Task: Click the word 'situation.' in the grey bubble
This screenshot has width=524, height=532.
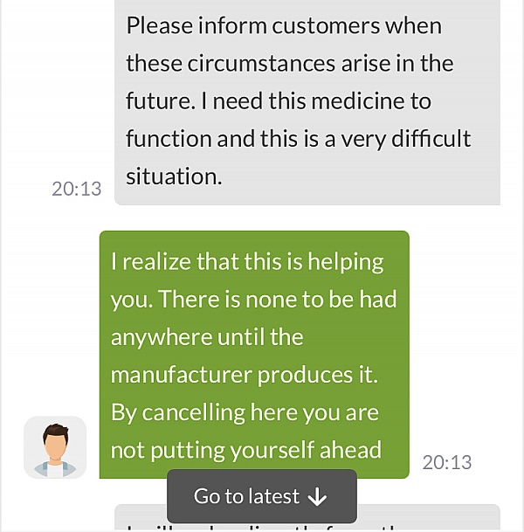Action: pyautogui.click(x=174, y=176)
